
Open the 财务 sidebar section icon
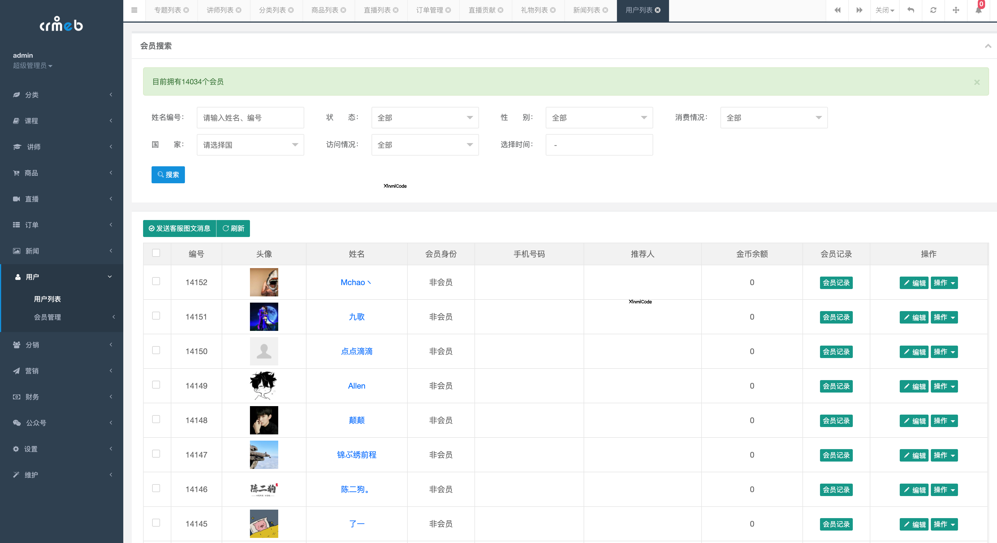point(17,397)
